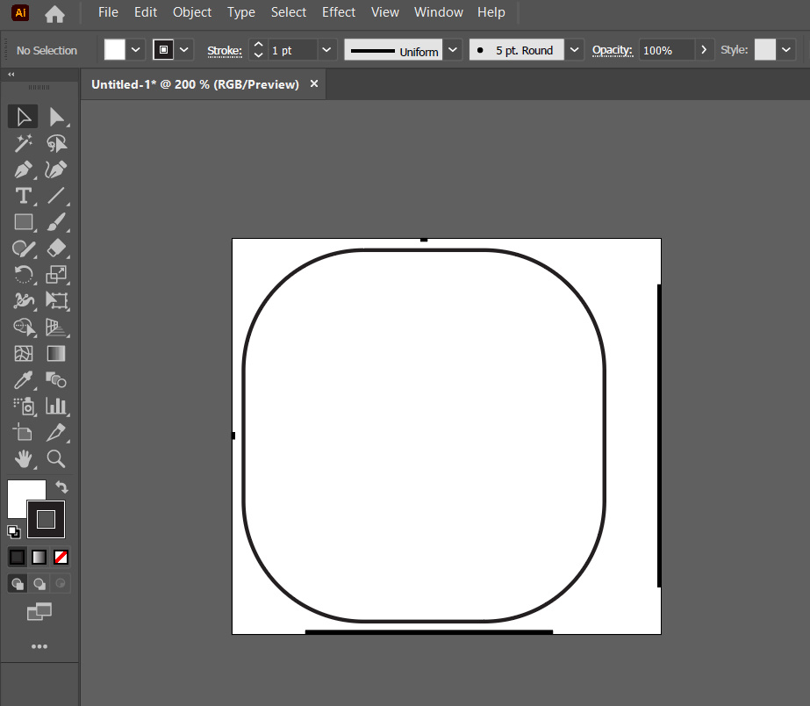Screen dimensions: 810x706
Task: Select the Selection tool (black arrow)
Action: coord(23,117)
